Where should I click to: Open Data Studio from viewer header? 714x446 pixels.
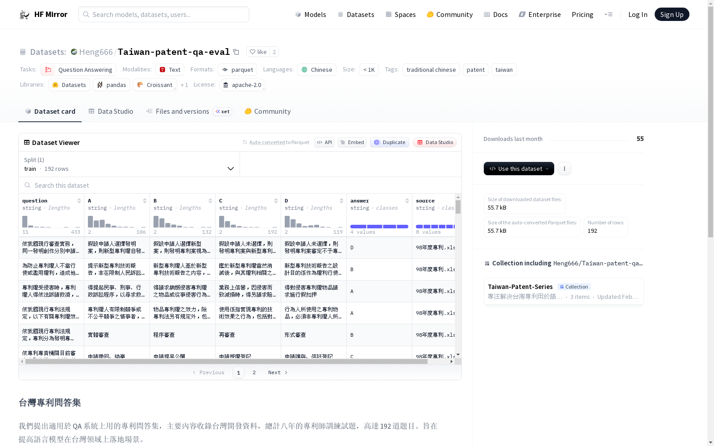(435, 142)
